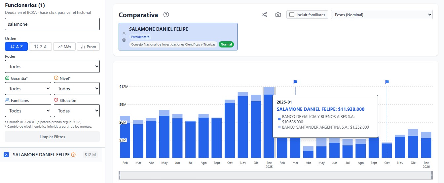The image size is (444, 183).
Task: Click the flag marker above March
Action: point(295,82)
